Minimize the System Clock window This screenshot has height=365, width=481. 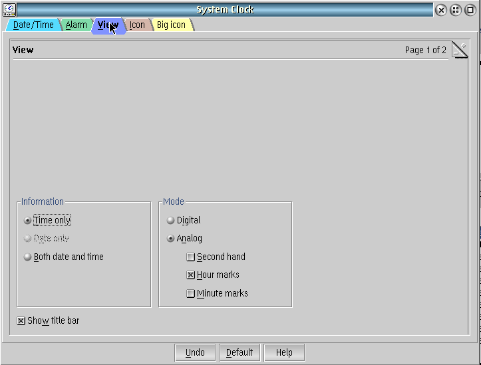(456, 10)
